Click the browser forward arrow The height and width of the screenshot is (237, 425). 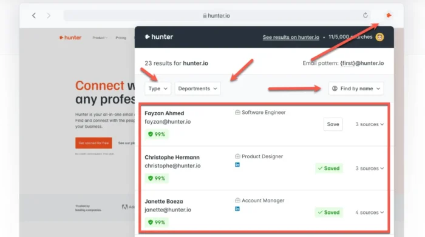(x=49, y=16)
